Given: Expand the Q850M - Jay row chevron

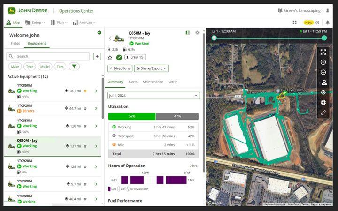Looking at the screenshot, I should click(x=96, y=146).
